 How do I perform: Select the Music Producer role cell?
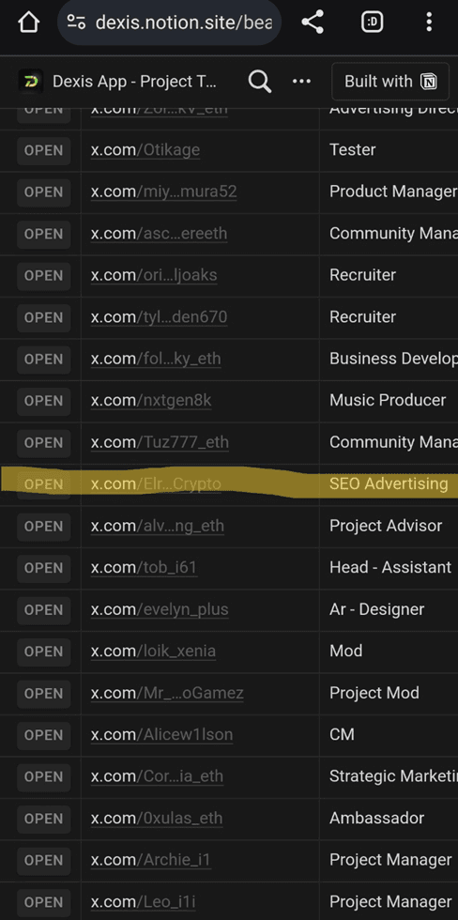[x=388, y=401]
